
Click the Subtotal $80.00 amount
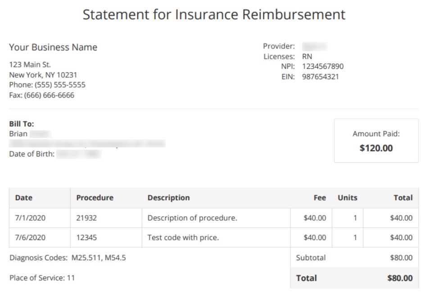[x=401, y=258]
